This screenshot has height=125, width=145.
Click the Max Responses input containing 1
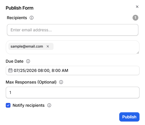click(73, 93)
